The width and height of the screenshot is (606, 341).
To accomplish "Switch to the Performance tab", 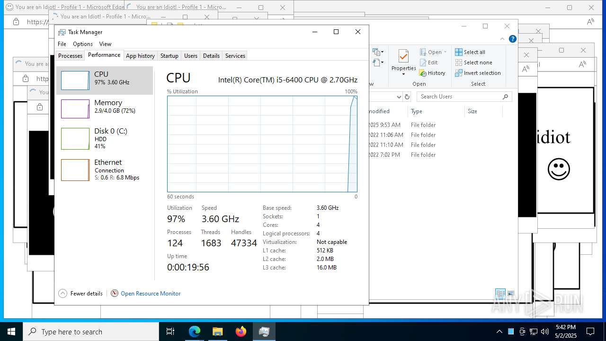I will pyautogui.click(x=104, y=55).
